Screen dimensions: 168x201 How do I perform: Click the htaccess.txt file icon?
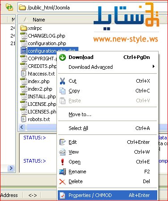[x=23, y=74]
